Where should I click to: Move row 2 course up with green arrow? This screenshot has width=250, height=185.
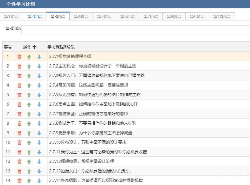coord(29,66)
